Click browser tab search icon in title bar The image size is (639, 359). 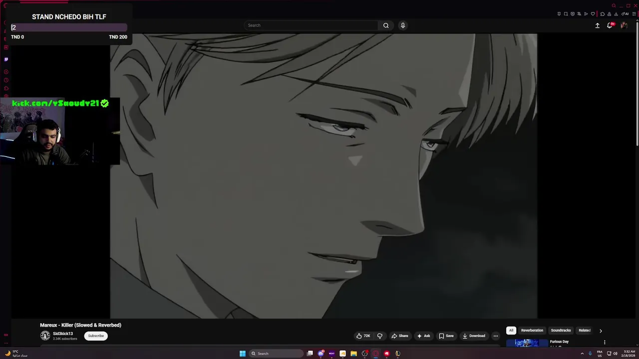tap(614, 6)
